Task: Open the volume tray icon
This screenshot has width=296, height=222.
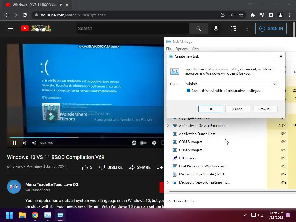Action: pyautogui.click(x=261, y=215)
